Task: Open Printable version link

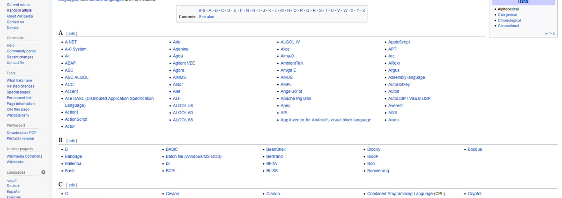Action: 20,139
